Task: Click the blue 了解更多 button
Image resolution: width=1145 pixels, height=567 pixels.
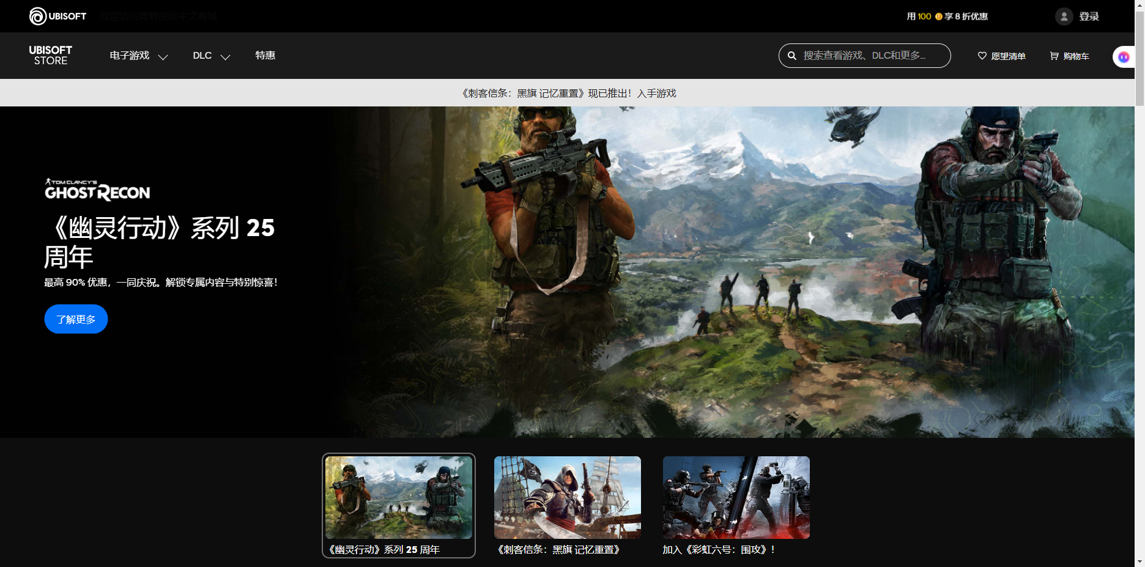Action: click(x=76, y=319)
